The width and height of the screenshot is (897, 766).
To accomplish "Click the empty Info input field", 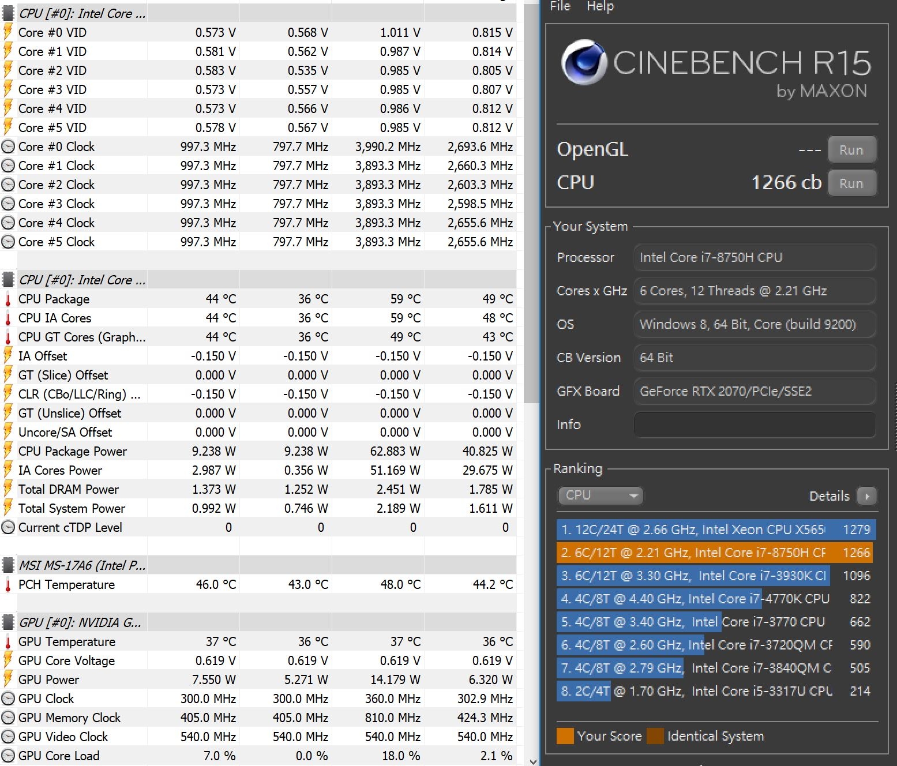I will point(755,425).
